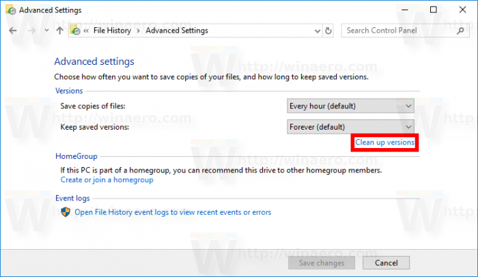This screenshot has width=478, height=277.
Task: Open the recent locations chevron
Action: (x=46, y=31)
